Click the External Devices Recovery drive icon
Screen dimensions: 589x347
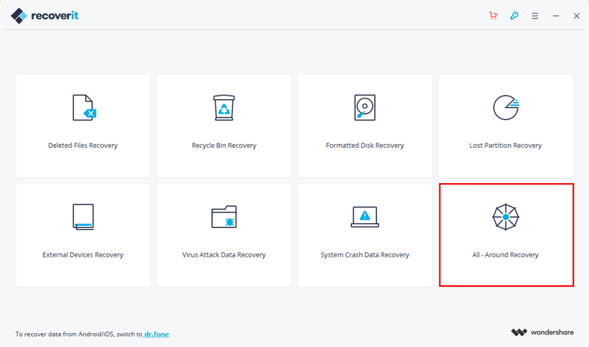83,217
